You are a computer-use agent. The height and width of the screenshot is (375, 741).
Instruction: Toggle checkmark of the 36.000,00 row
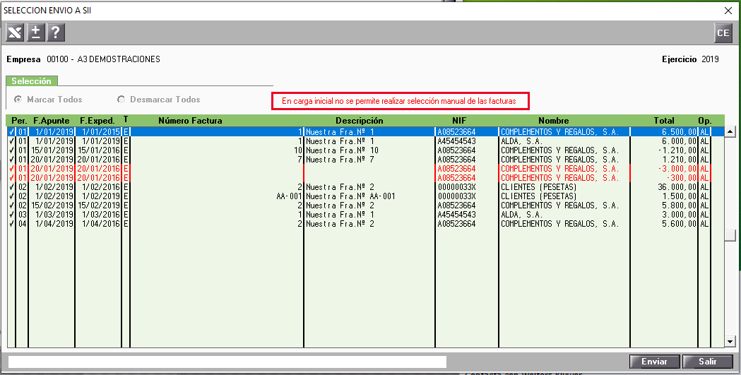pos(11,187)
